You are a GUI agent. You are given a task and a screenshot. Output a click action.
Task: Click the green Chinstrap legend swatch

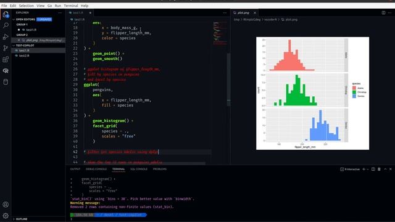[354, 92]
